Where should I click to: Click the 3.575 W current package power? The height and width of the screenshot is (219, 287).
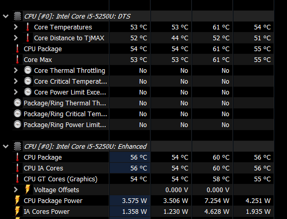click(134, 200)
